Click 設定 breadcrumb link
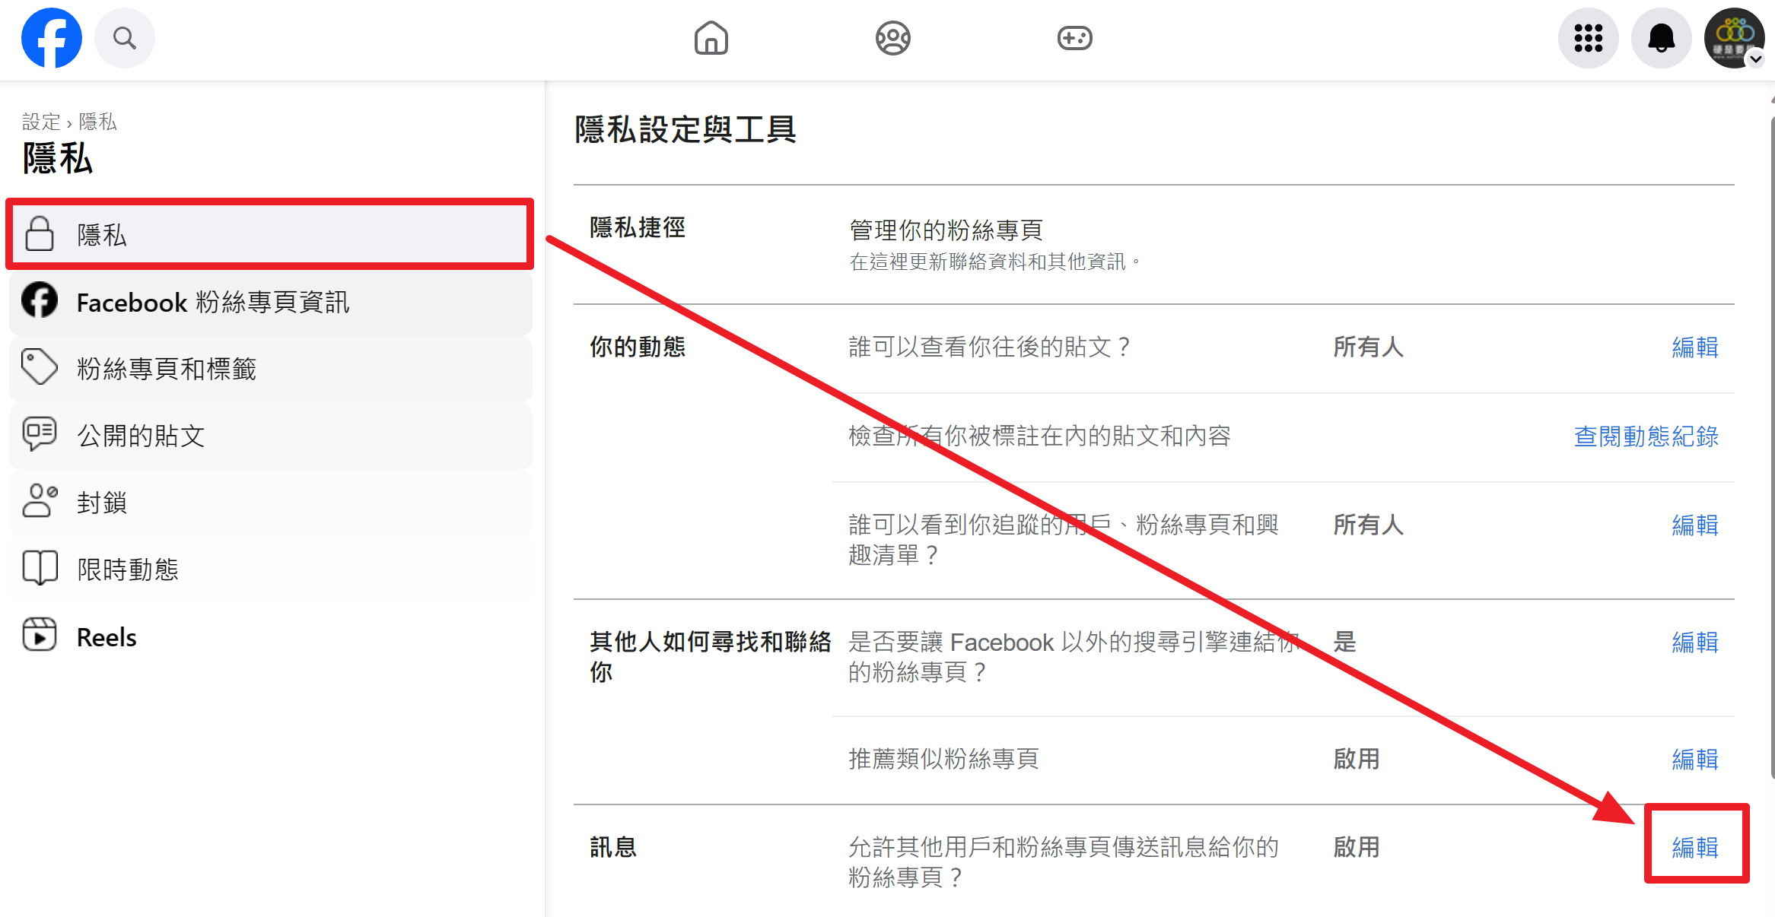This screenshot has height=917, width=1775. (x=41, y=122)
